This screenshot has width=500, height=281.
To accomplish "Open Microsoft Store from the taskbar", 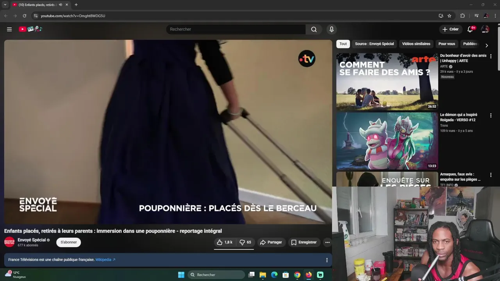I will coord(286,275).
